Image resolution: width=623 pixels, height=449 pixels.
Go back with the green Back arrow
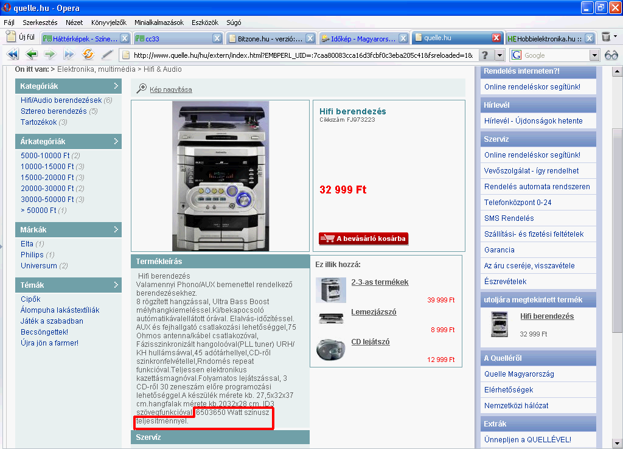point(32,54)
